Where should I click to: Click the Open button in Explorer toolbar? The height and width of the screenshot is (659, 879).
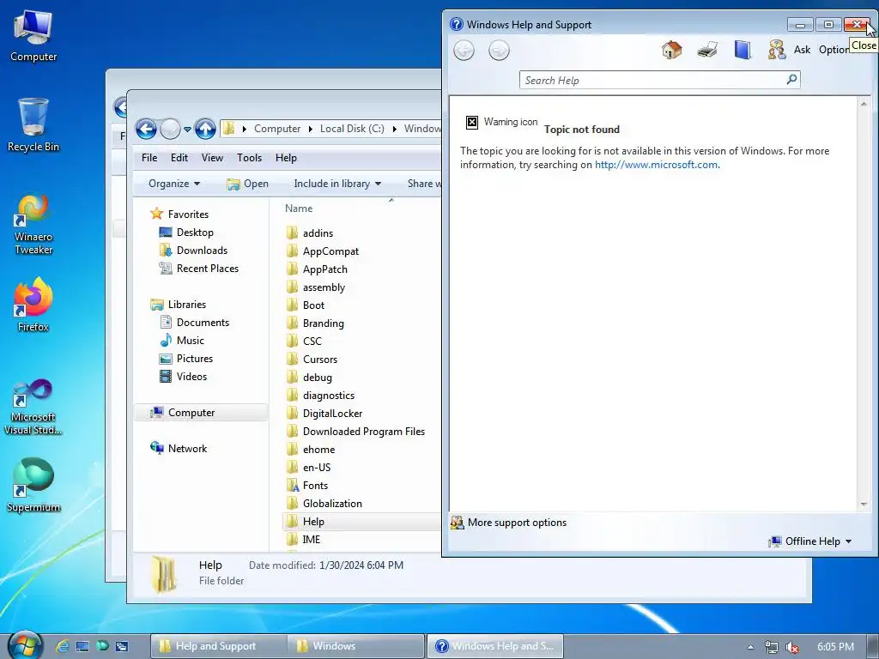247,184
